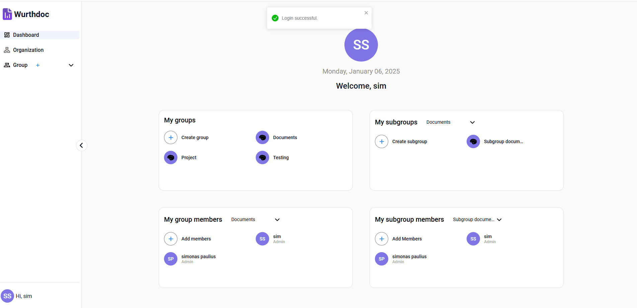Open the Project group palette icon
Viewport: 637px width, 308px height.
tap(171, 158)
